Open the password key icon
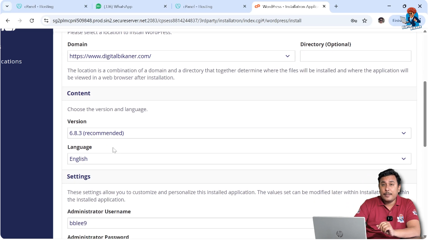 point(354,21)
